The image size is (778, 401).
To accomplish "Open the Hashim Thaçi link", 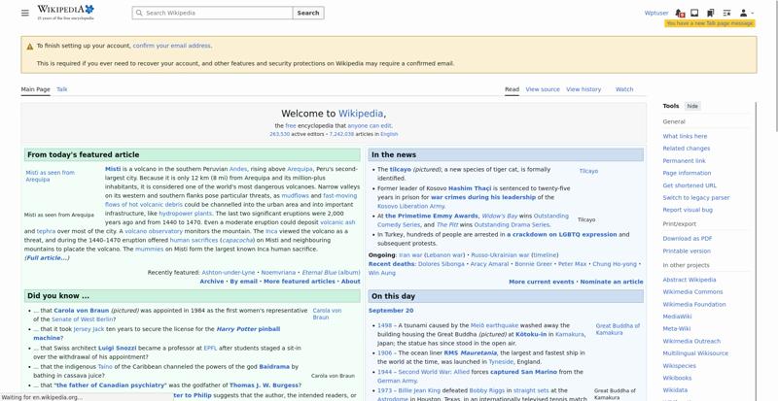I will tap(470, 188).
